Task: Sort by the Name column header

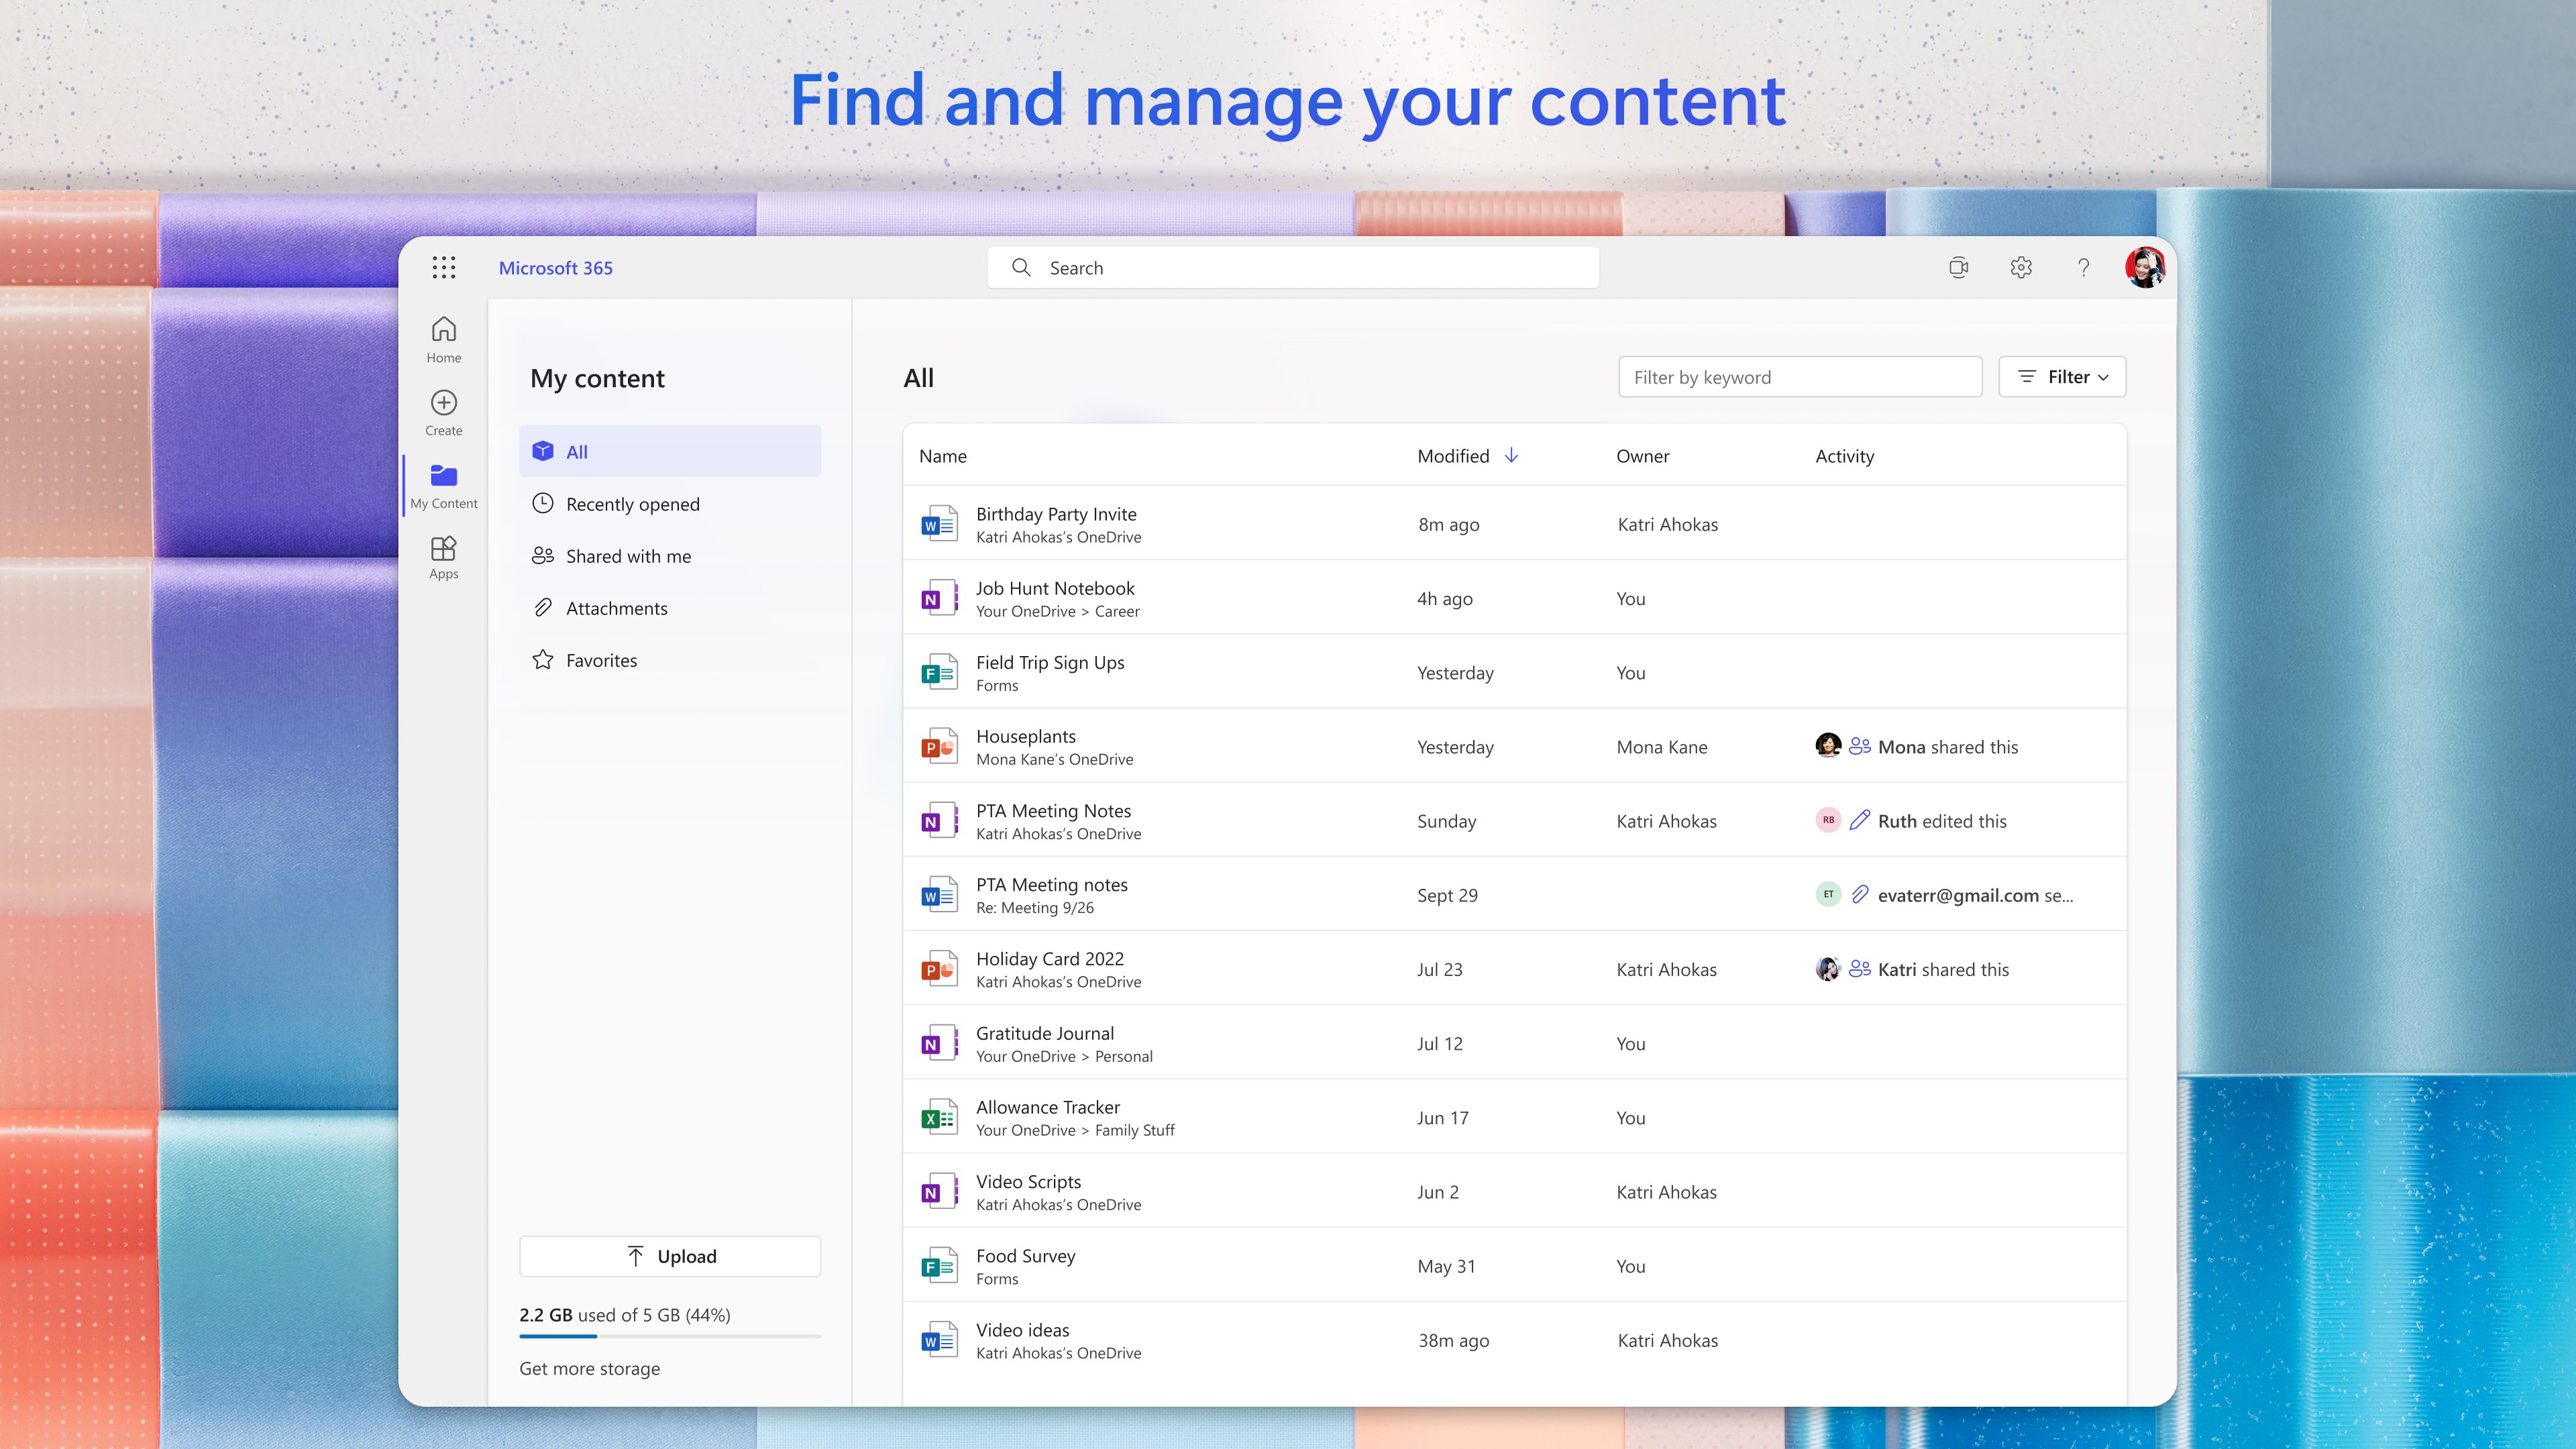Action: pyautogui.click(x=943, y=456)
